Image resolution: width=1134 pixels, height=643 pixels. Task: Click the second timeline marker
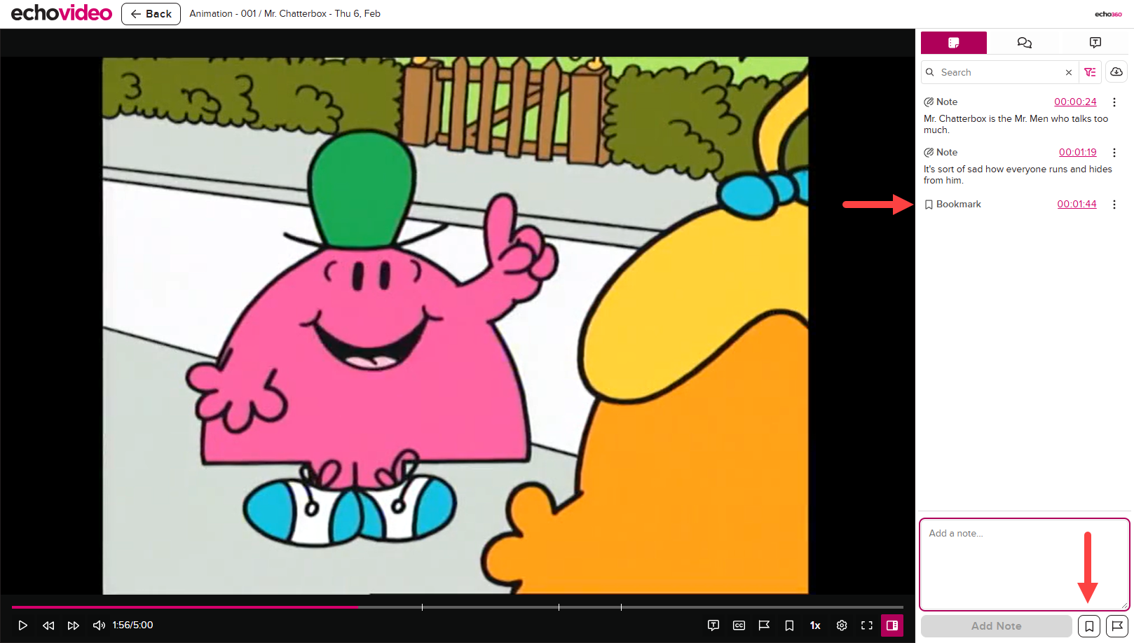pos(559,607)
